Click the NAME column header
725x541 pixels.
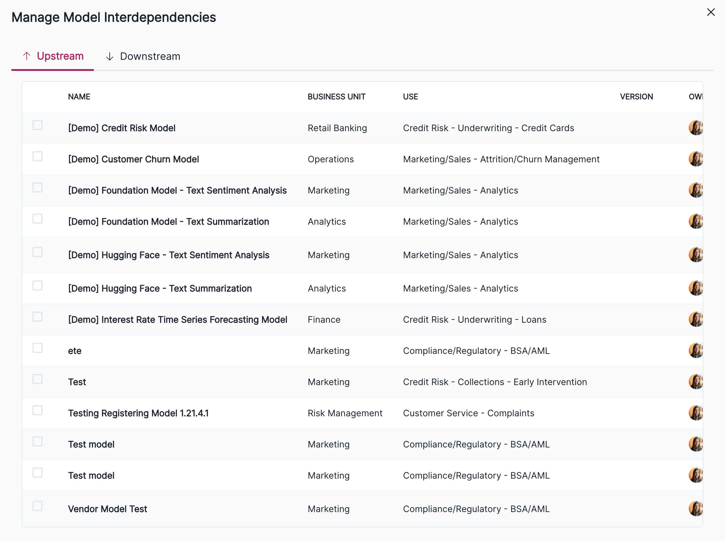(x=79, y=96)
